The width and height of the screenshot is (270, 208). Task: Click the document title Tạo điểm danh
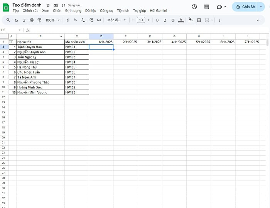(27, 5)
